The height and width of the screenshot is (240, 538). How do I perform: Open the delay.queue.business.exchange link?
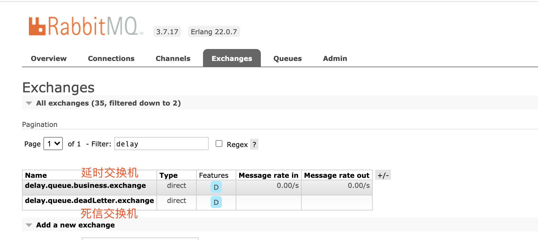(x=85, y=185)
